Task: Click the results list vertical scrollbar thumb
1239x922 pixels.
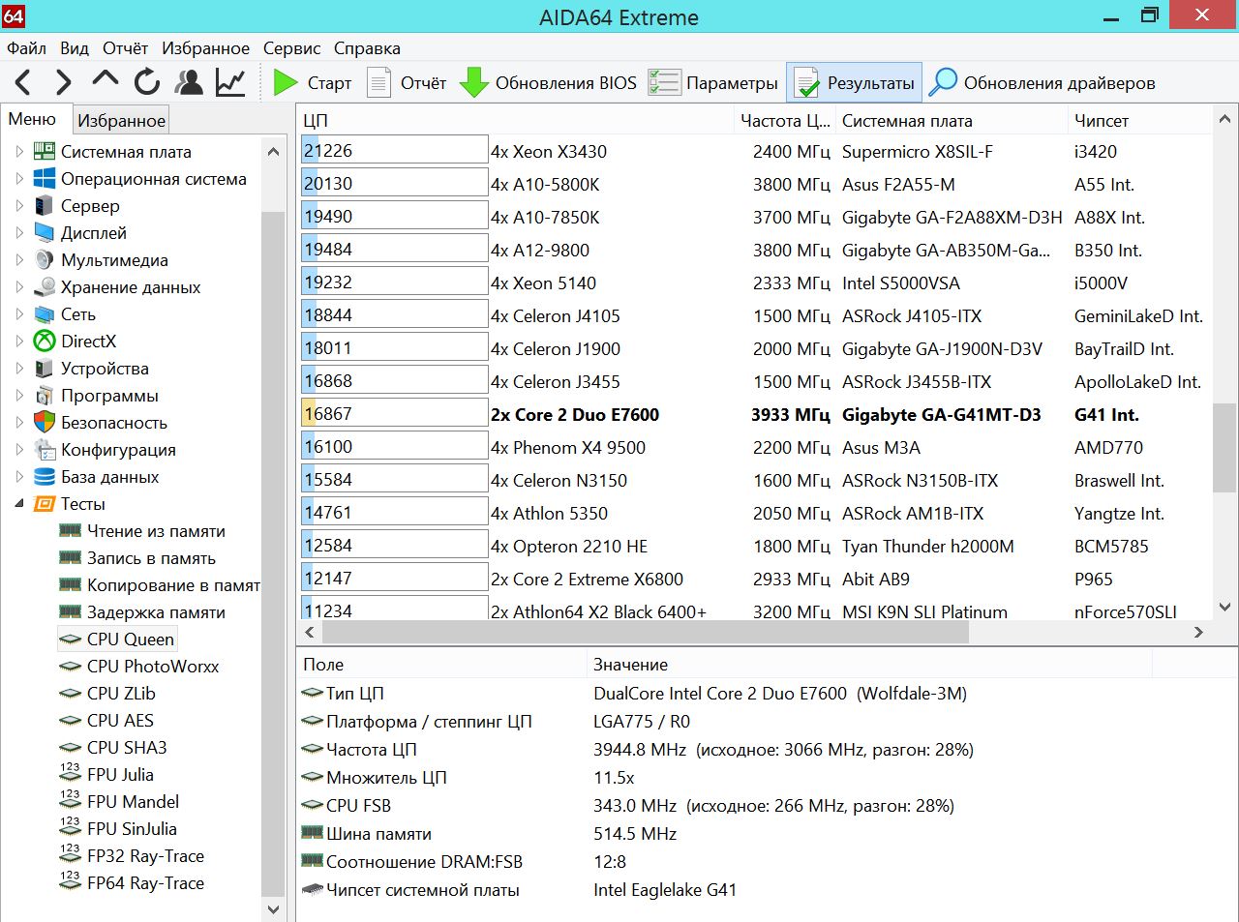Action: 1224,448
